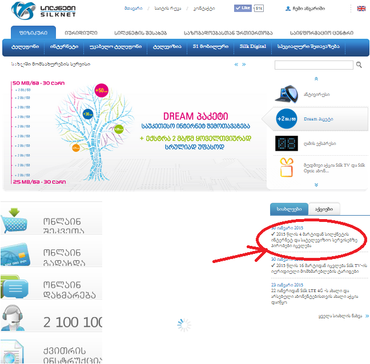This screenshot has height=364, width=370.
Task: Click the antivirus laptop shield icon
Action: 287,94
